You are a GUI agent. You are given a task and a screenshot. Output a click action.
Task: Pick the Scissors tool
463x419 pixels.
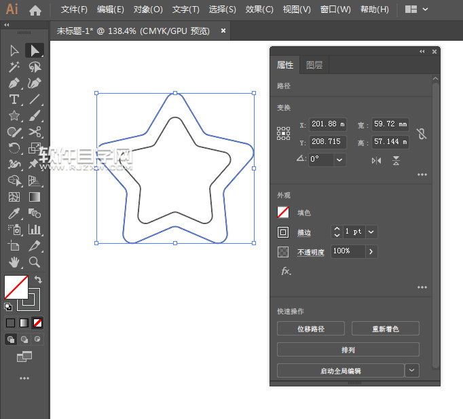coord(35,132)
